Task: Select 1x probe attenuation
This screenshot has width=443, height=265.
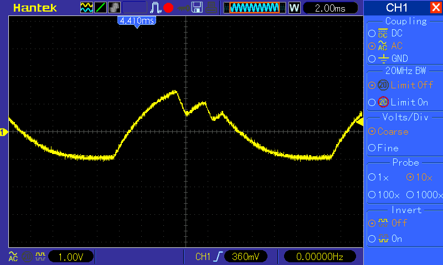Action: tap(379, 177)
